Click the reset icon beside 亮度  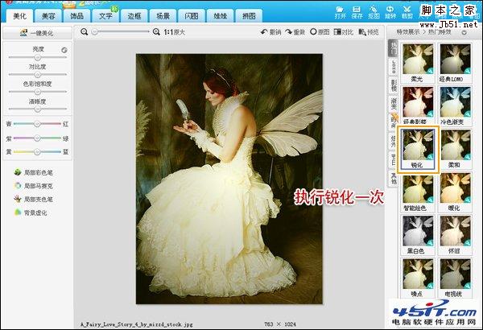(x=64, y=50)
